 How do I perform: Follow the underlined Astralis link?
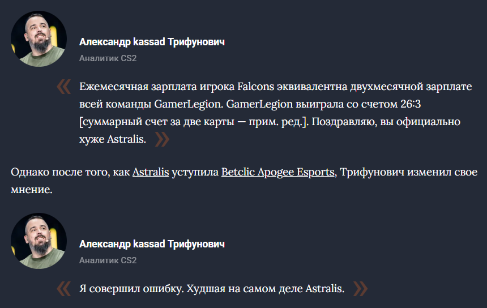[x=151, y=172]
